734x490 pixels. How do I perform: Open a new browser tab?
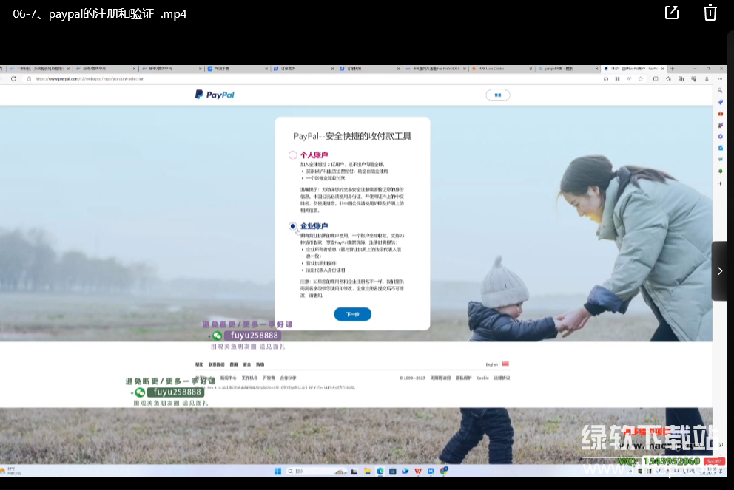coord(673,69)
